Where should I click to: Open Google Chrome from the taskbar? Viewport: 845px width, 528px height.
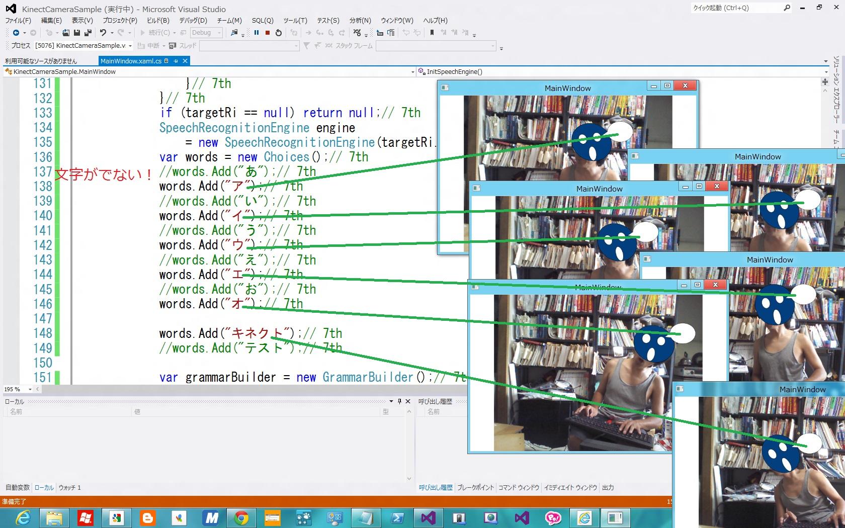[x=241, y=518]
